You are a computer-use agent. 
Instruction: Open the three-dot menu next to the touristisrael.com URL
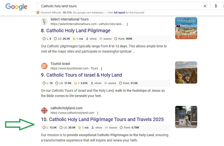[x=101, y=69]
